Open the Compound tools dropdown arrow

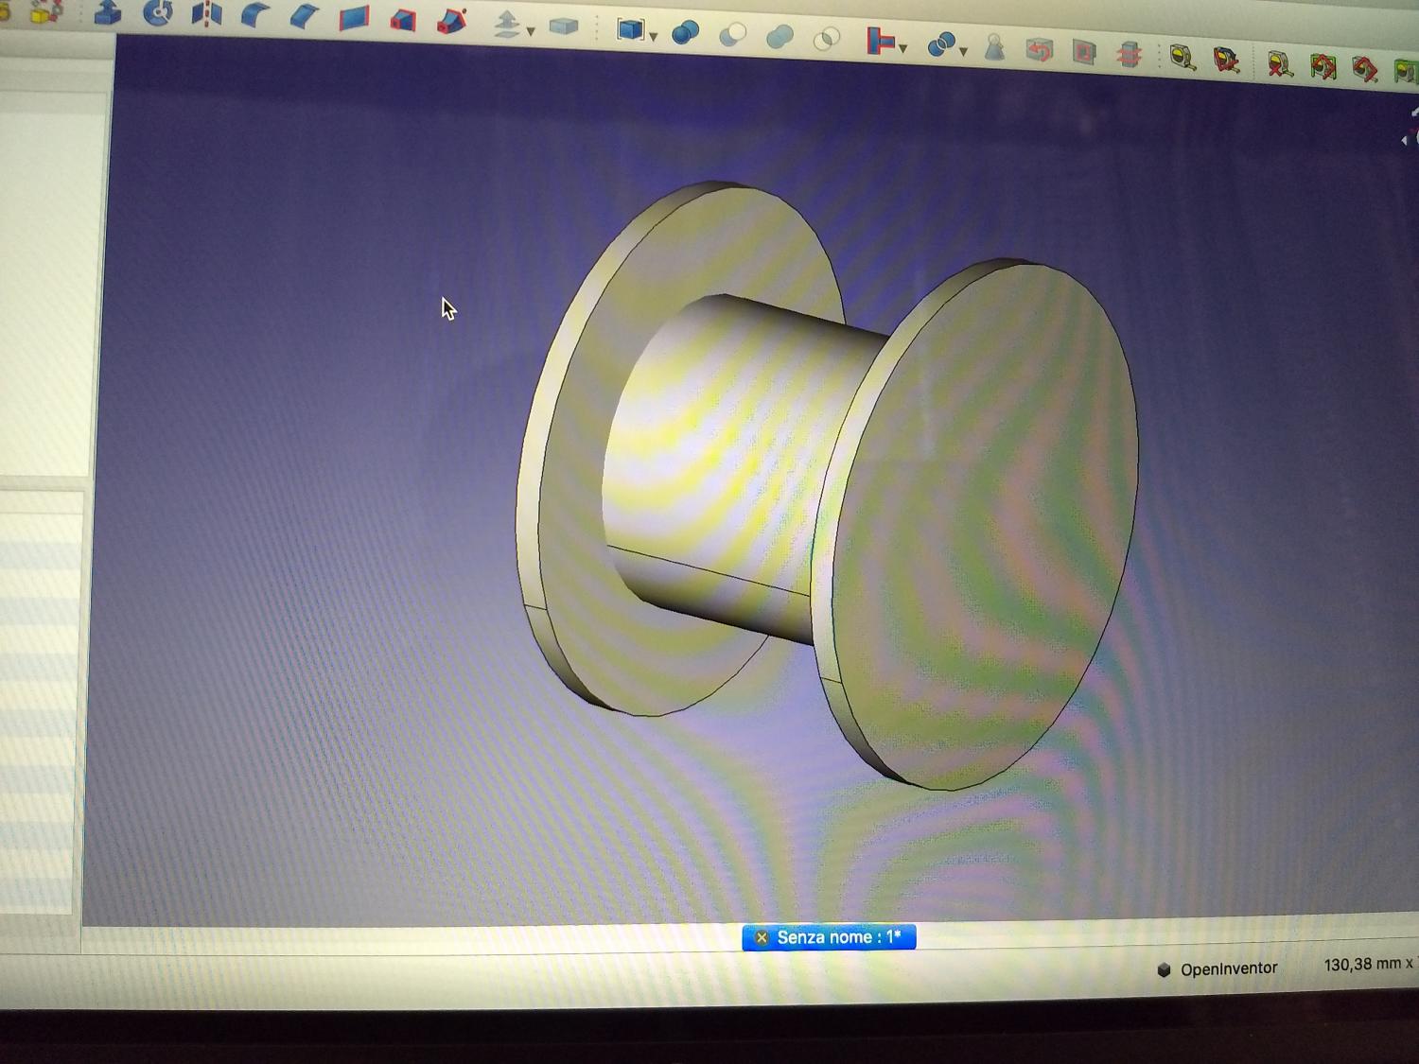click(x=654, y=36)
